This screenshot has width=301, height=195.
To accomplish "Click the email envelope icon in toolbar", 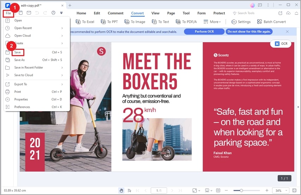I will pyautogui.click(x=29, y=13).
